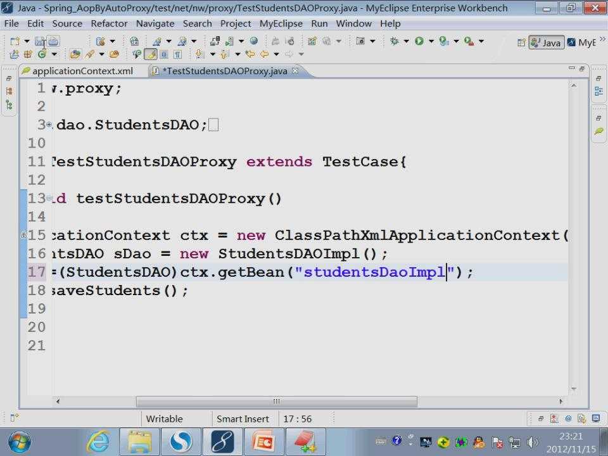Screen dimensions: 608x456
Task: Click the PowerPoint taskbar icon
Action: 263,441
